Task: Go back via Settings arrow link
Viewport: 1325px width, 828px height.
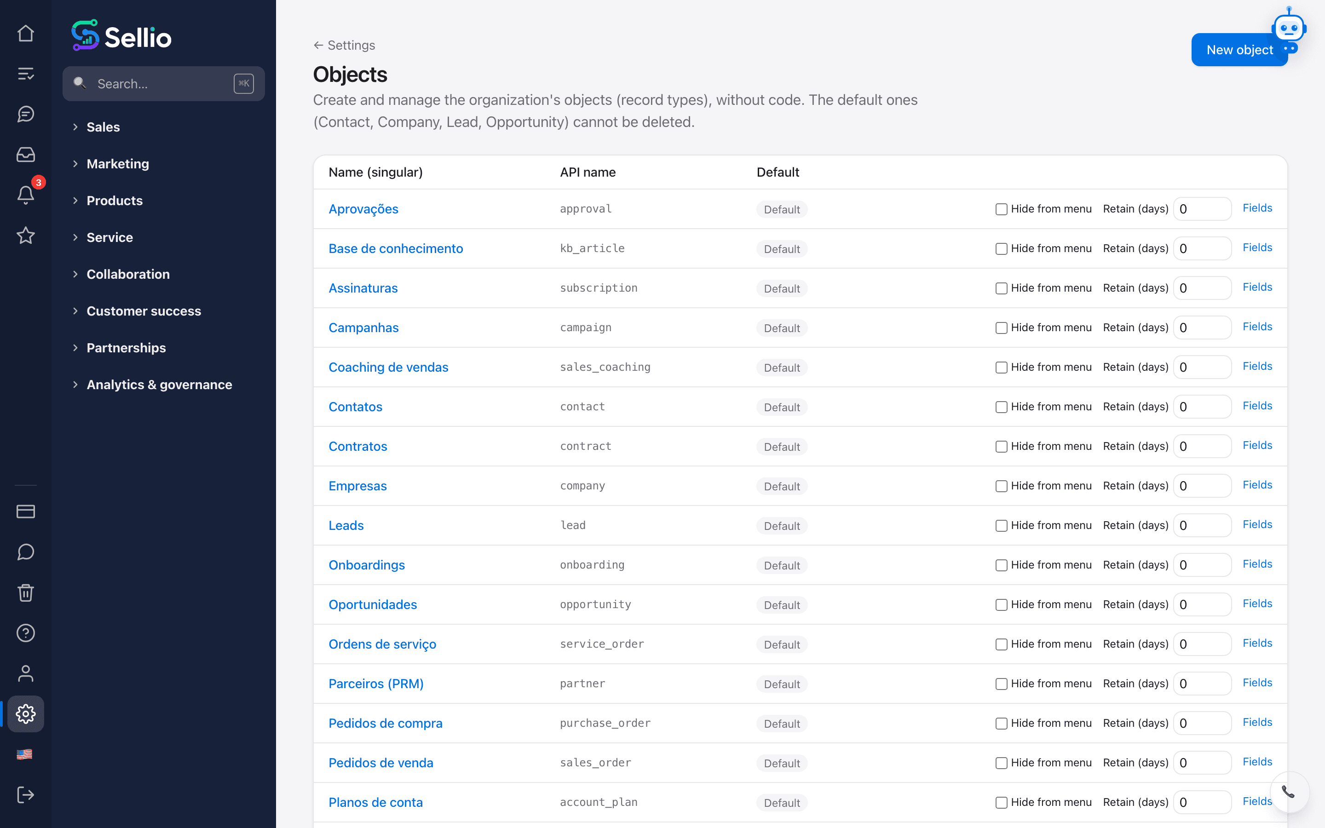Action: tap(345, 45)
